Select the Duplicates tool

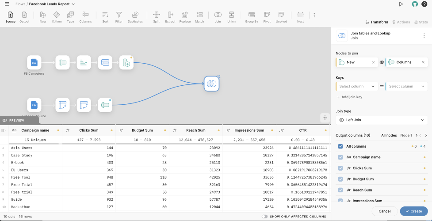[x=135, y=17]
